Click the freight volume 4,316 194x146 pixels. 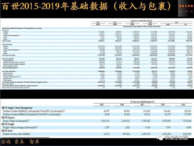(x=148, y=127)
